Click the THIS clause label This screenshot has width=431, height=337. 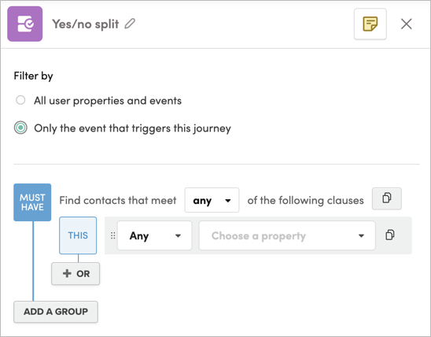pyautogui.click(x=78, y=235)
